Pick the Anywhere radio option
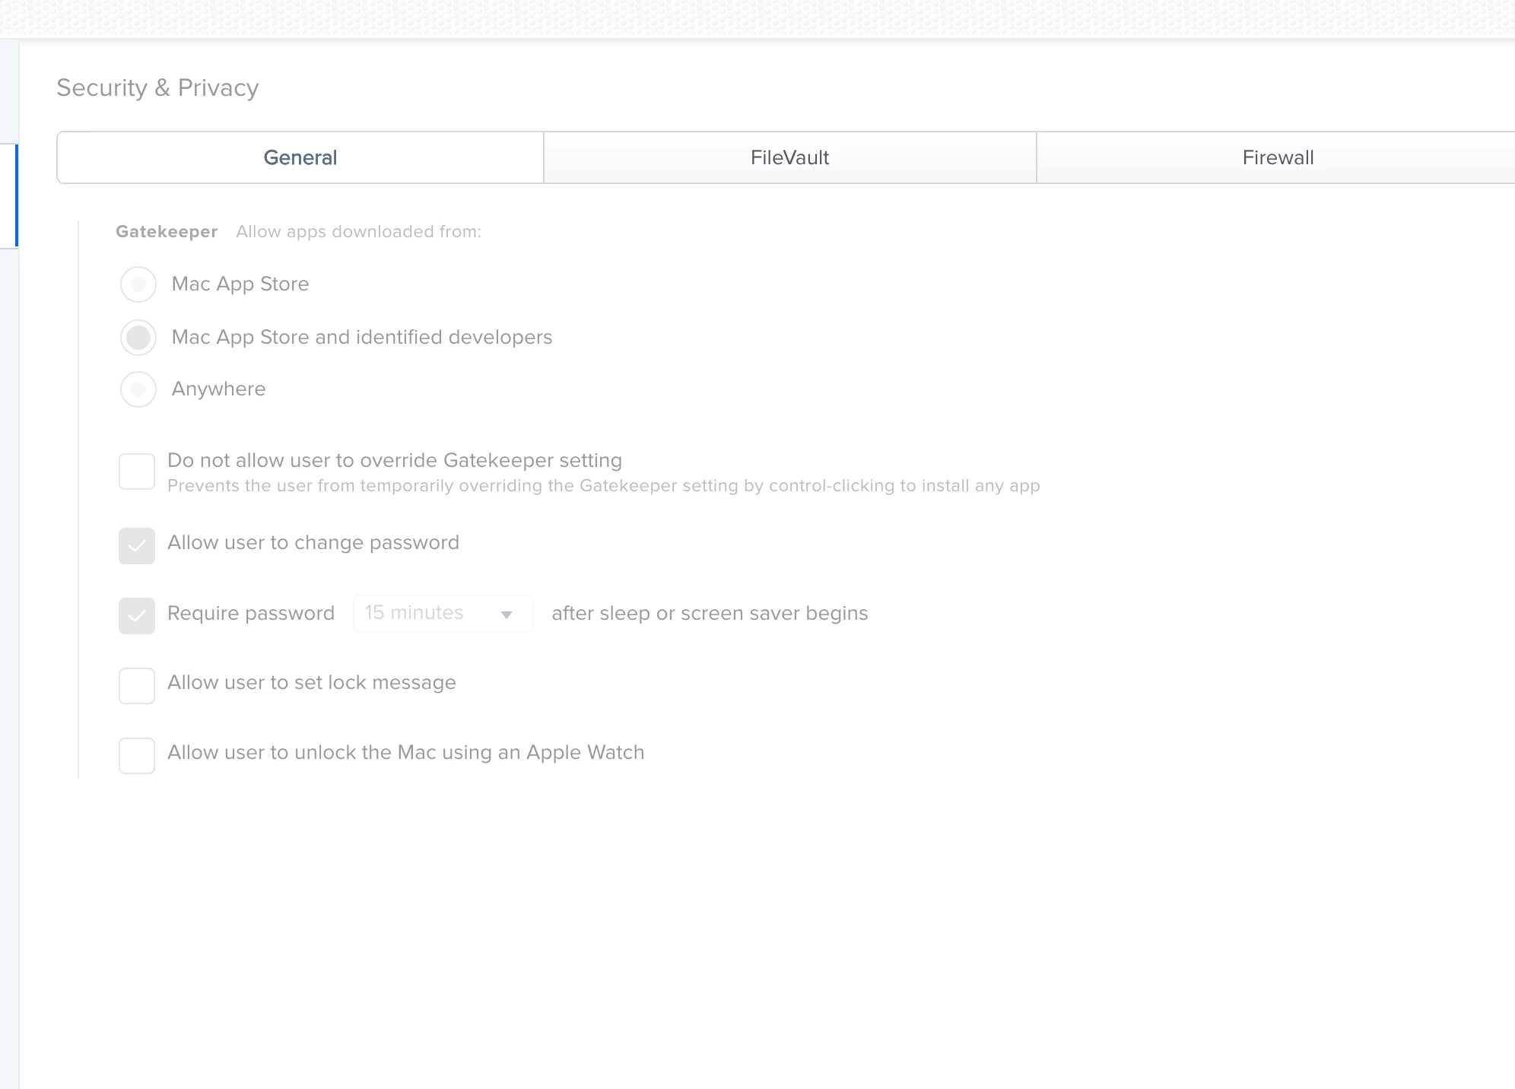1515x1089 pixels. (x=138, y=389)
